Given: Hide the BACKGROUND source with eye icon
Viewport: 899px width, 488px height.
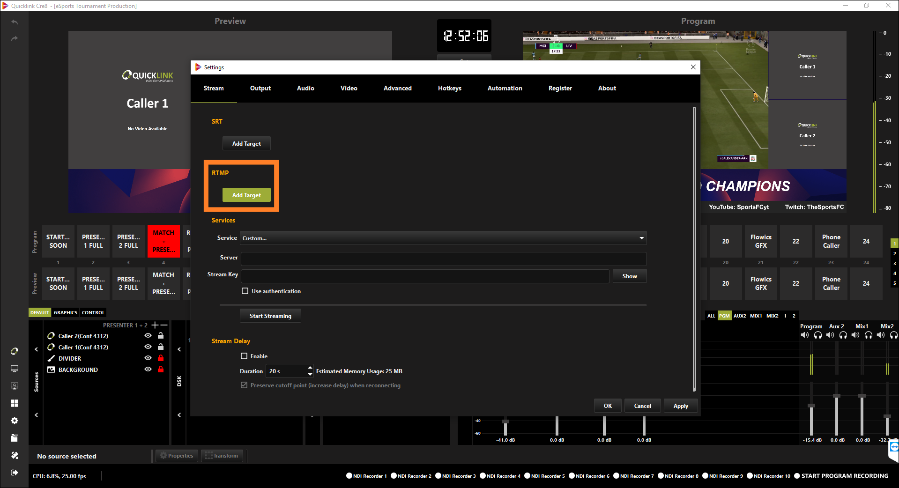Looking at the screenshot, I should (x=148, y=370).
